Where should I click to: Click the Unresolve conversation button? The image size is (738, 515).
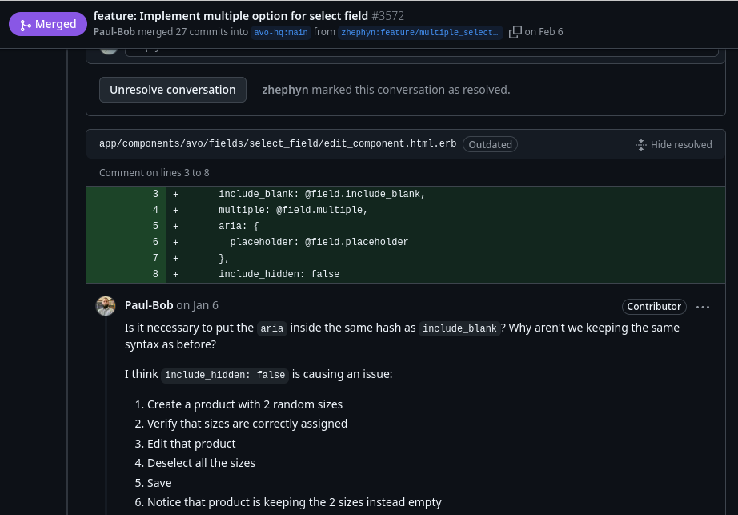[x=173, y=90]
